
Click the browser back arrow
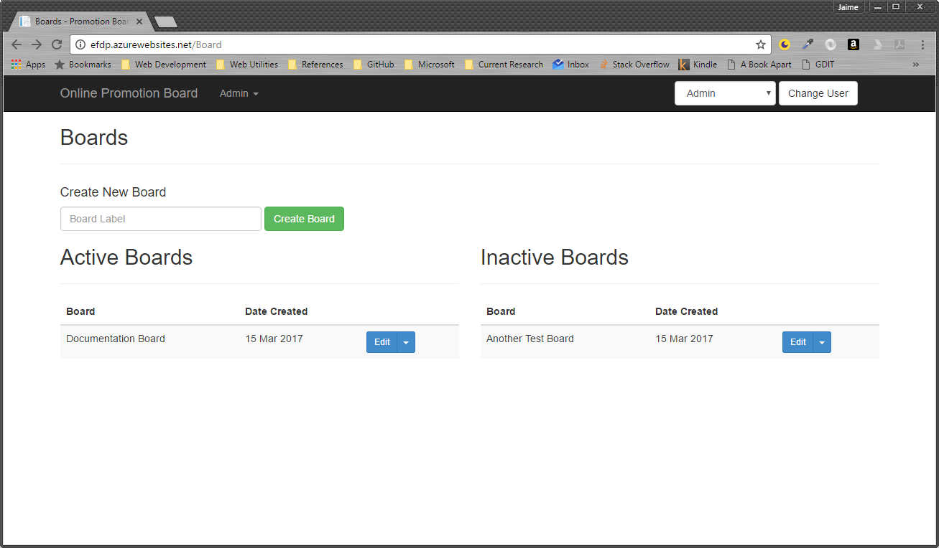pos(17,44)
